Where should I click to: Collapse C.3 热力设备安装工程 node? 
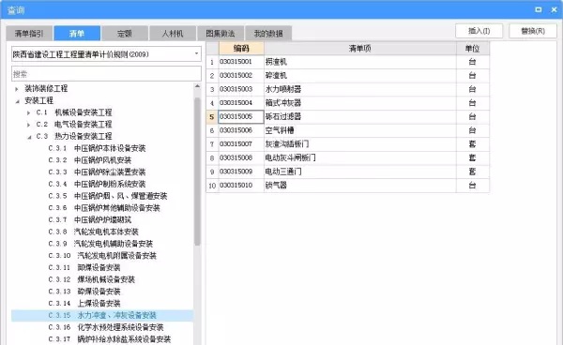[29, 137]
